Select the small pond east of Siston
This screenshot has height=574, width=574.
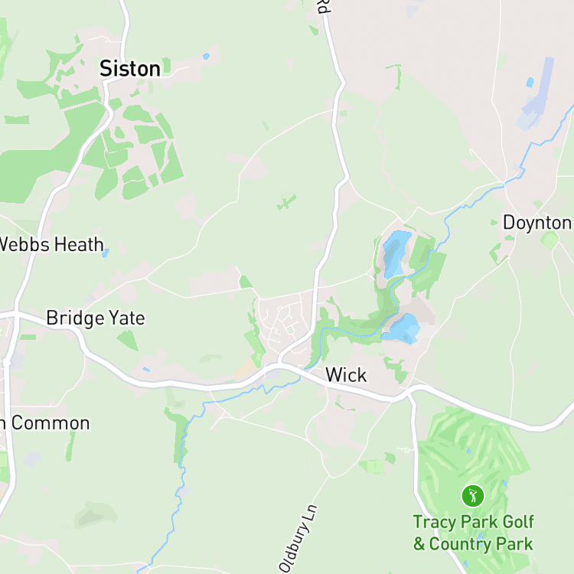pyautogui.click(x=206, y=57)
